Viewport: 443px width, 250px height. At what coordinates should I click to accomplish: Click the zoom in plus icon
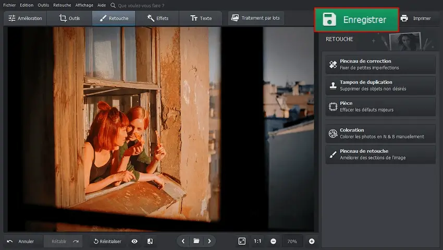point(312,241)
